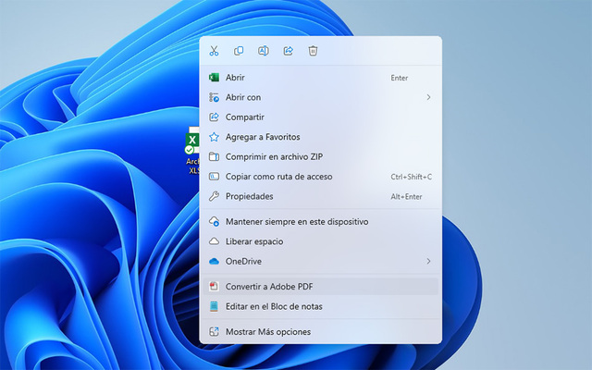
Task: Choose Copiar como ruta de acceso
Action: 321,177
